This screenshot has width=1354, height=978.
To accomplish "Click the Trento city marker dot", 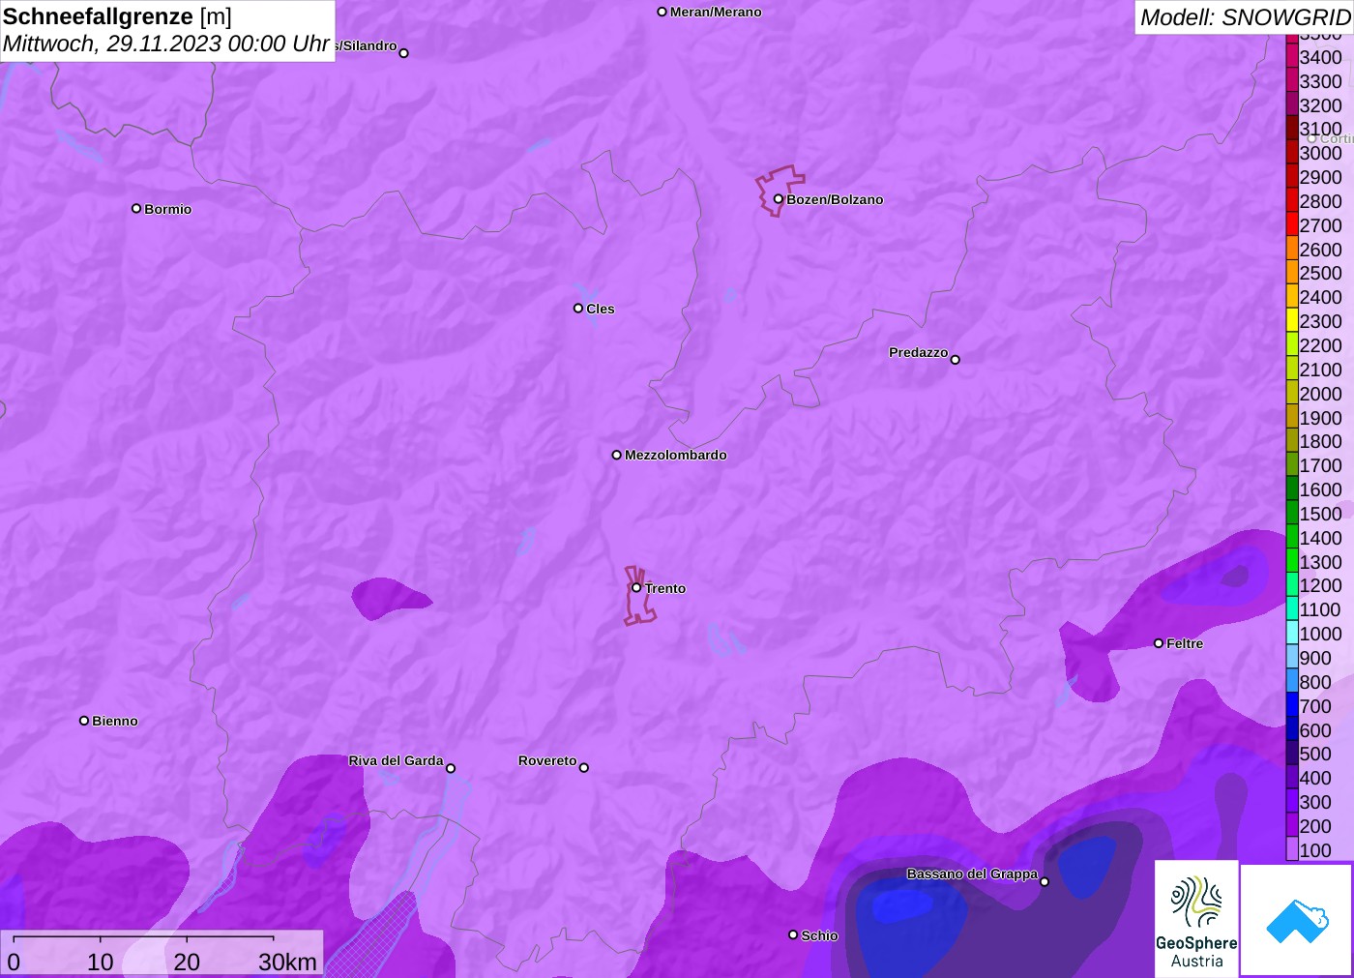I will pos(636,587).
